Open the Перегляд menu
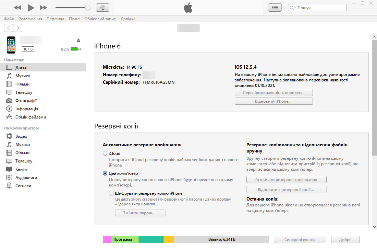377x249 pixels. pyautogui.click(x=56, y=19)
